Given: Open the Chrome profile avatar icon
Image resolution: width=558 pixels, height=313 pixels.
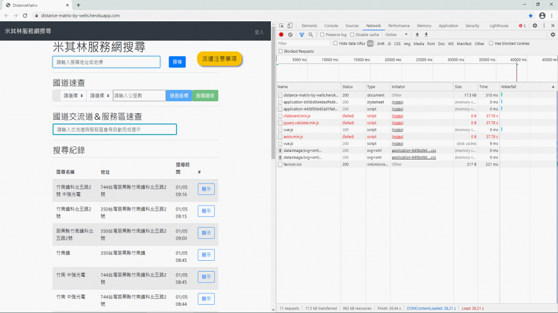Looking at the screenshot, I should click(542, 16).
